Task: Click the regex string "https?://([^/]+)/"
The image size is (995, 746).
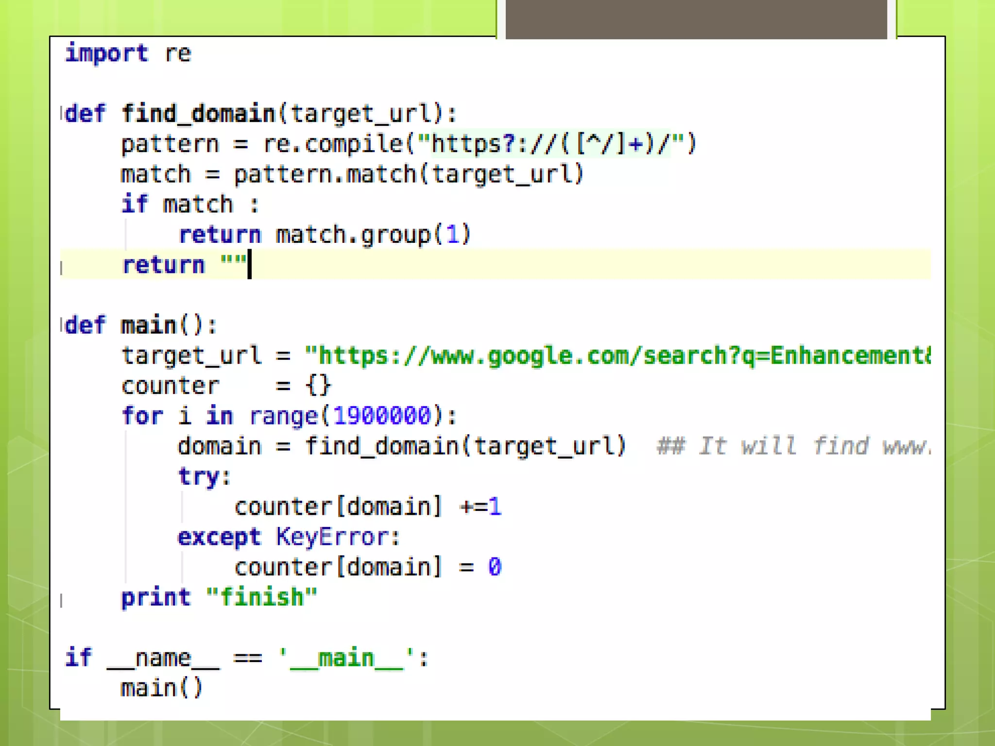Action: (x=551, y=144)
